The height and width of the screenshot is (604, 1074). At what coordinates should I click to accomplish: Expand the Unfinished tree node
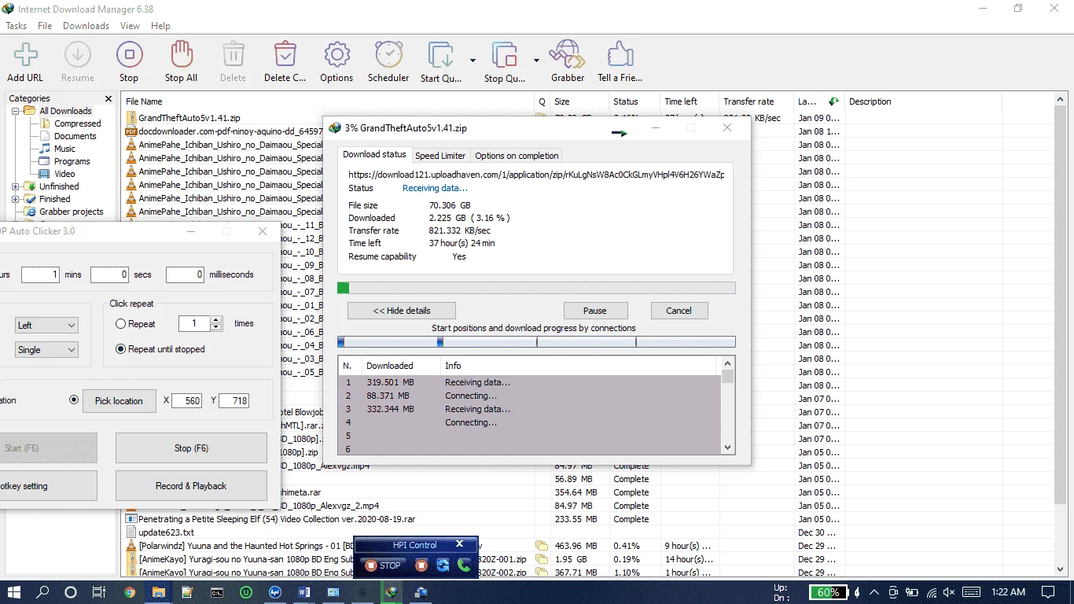[16, 186]
